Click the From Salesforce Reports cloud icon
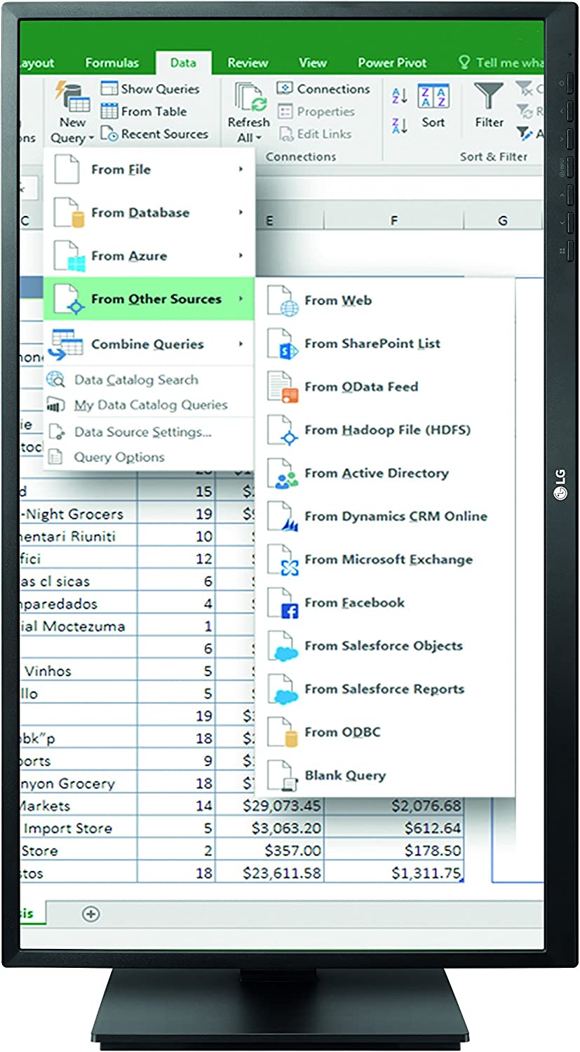This screenshot has height=1052, width=580. tap(283, 689)
